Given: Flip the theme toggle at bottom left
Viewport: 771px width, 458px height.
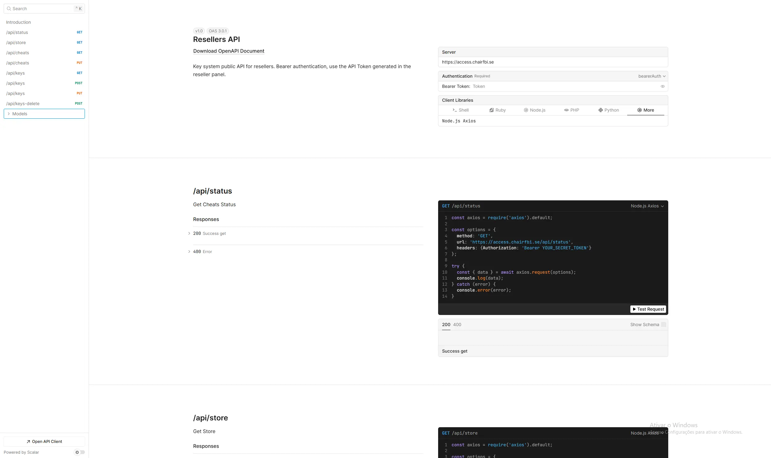Looking at the screenshot, I should click(x=81, y=452).
